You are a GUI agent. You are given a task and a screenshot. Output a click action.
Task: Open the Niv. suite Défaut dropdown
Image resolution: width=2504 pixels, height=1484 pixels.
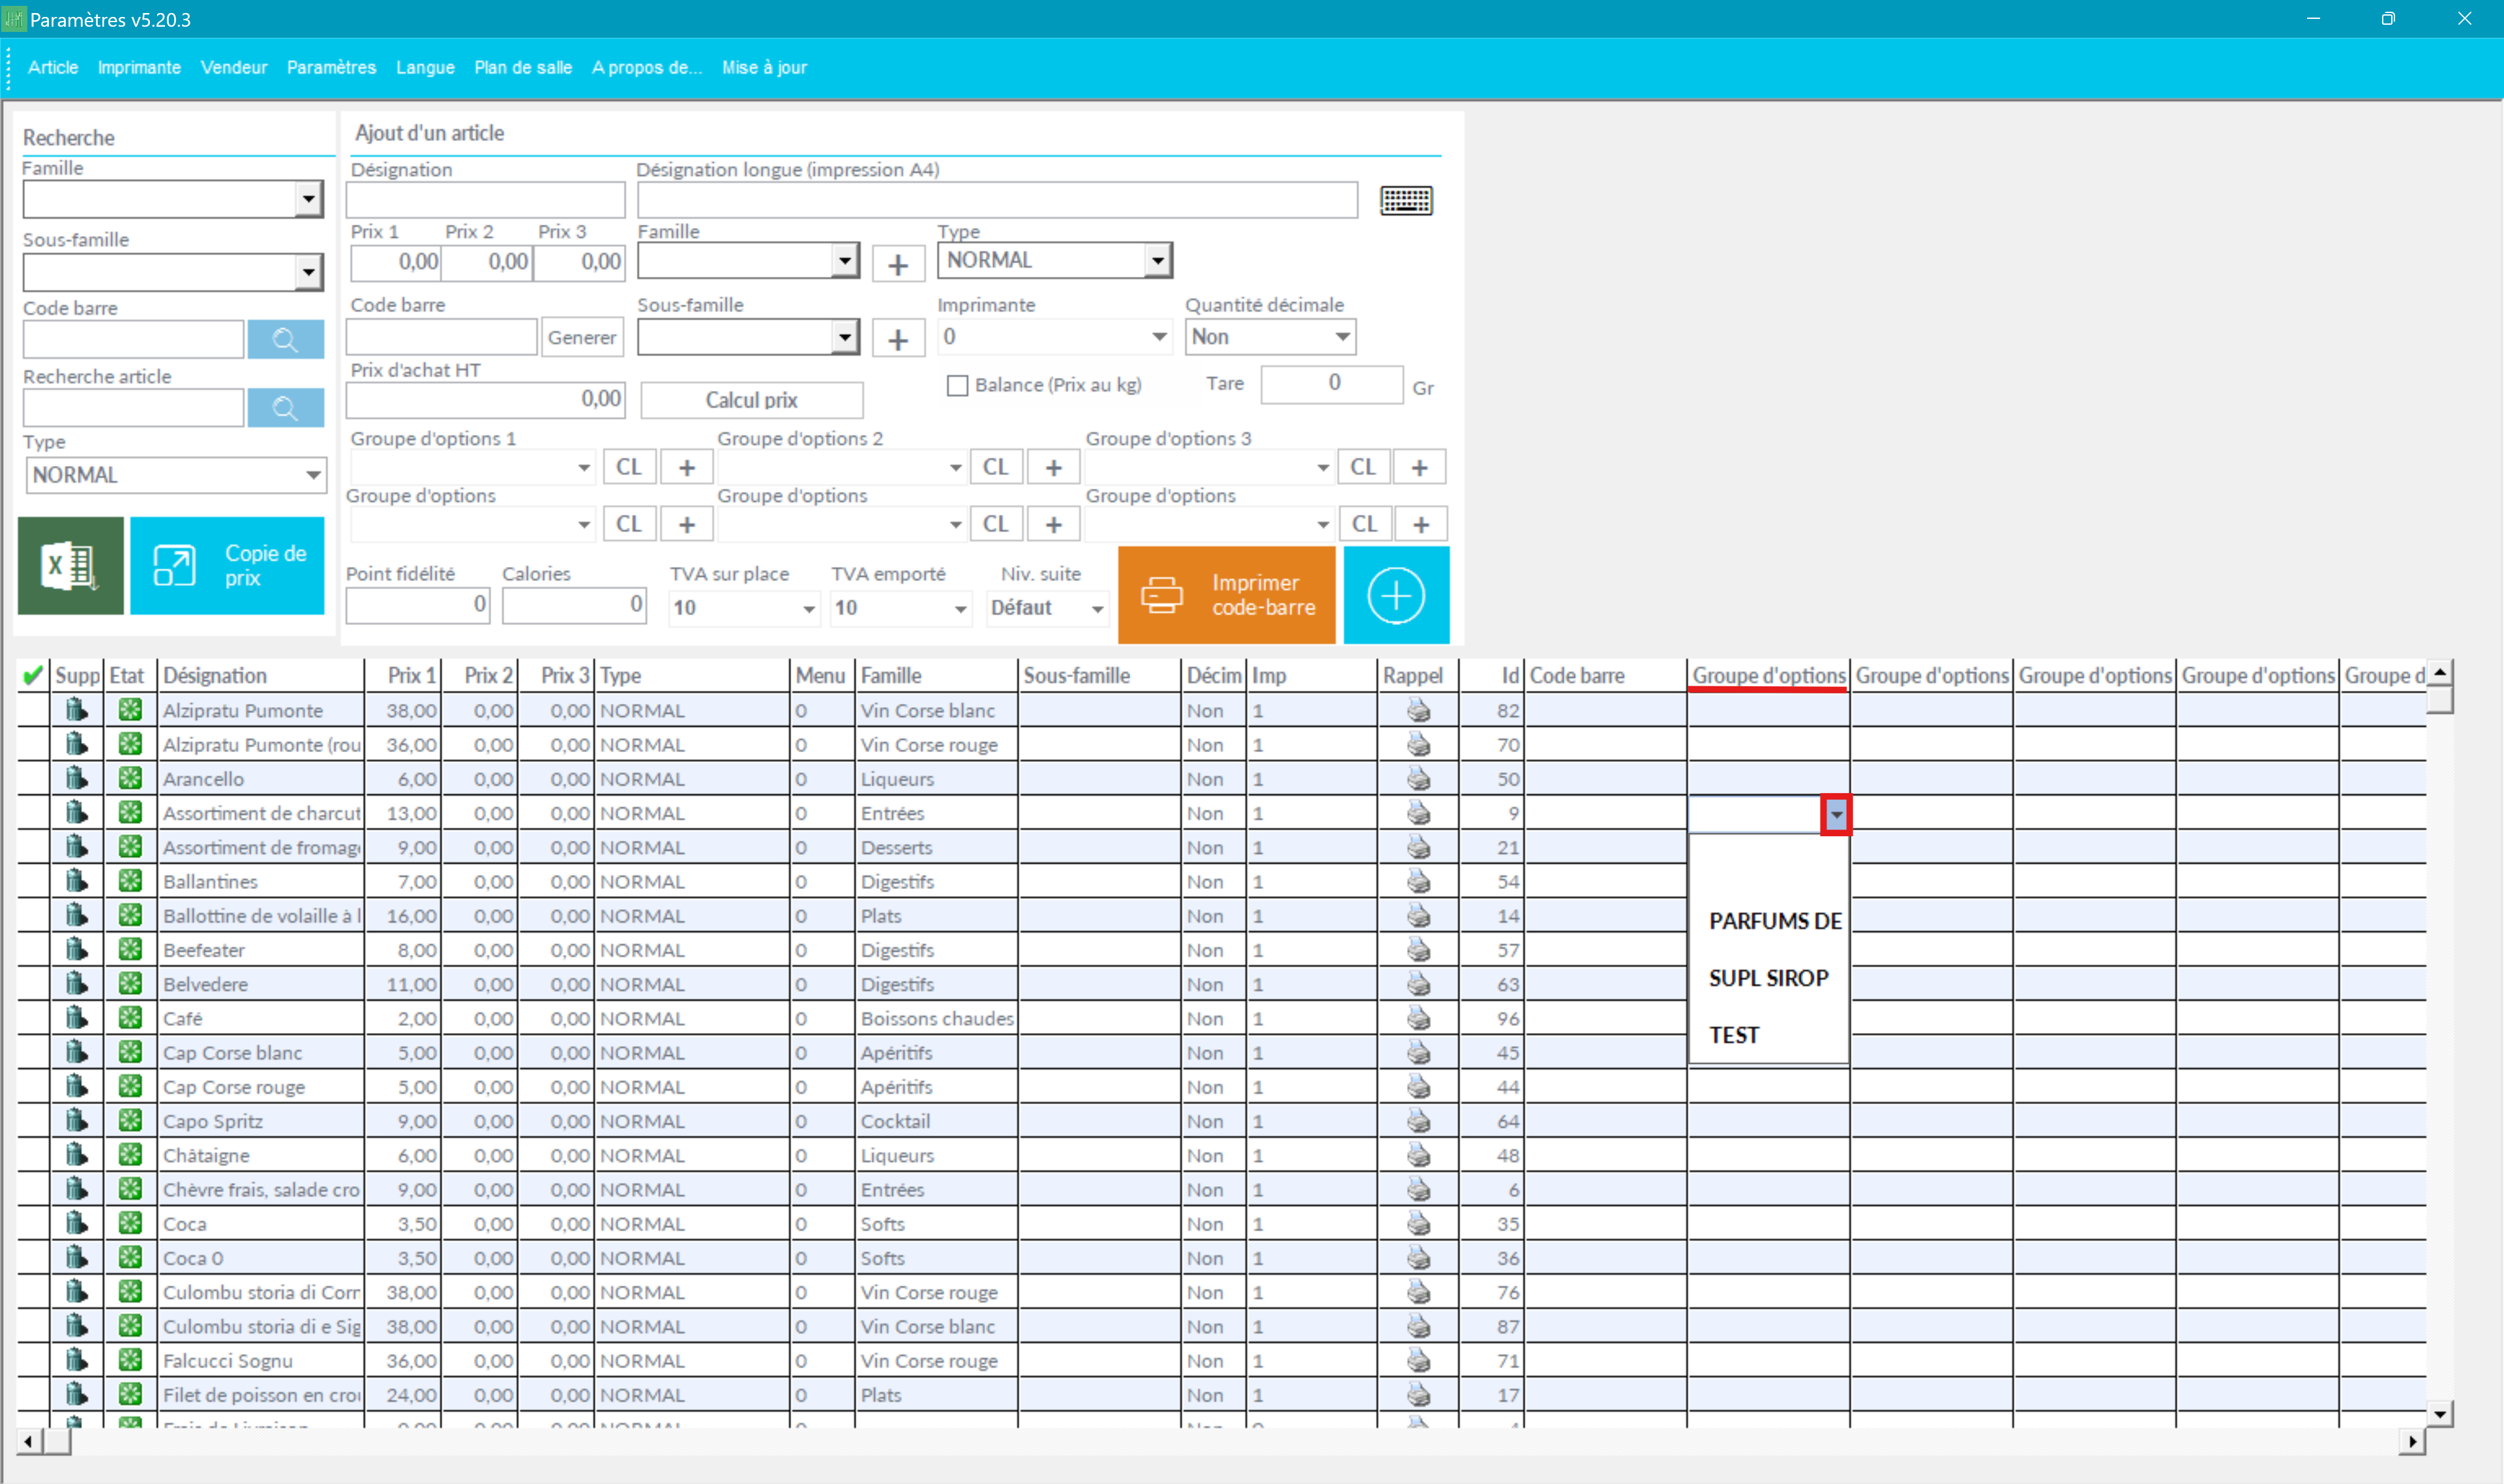[x=1096, y=608]
